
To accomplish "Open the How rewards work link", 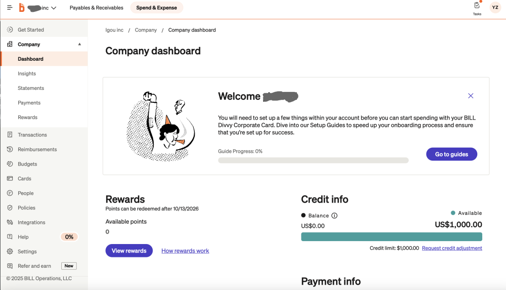I will (x=185, y=251).
